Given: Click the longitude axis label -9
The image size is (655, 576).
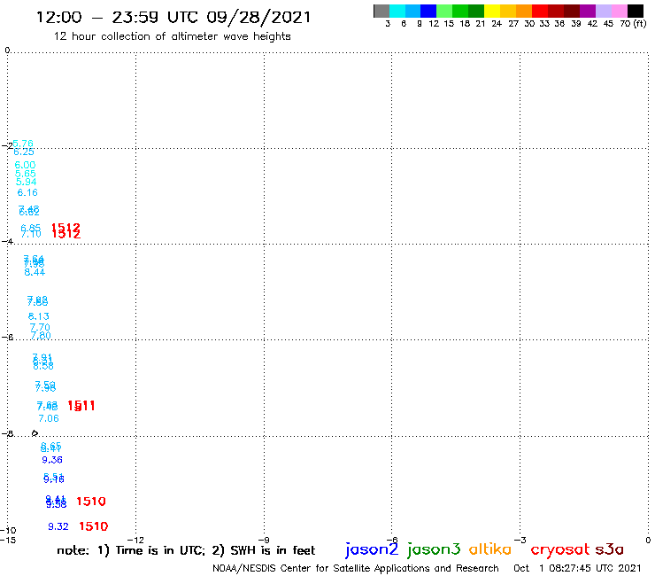Looking at the screenshot, I should 264,541.
